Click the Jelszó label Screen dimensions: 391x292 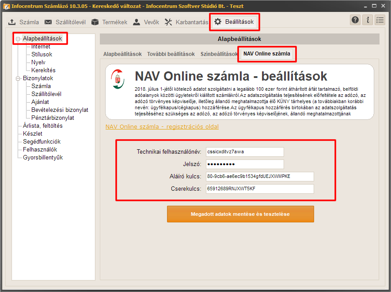click(192, 164)
